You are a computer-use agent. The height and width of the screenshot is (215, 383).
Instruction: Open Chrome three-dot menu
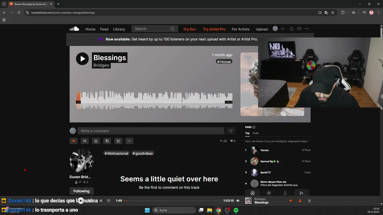click(379, 13)
